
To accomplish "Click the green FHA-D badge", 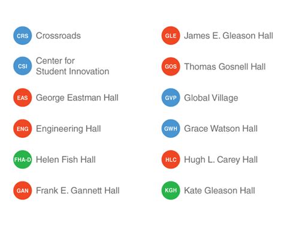I will (23, 159).
